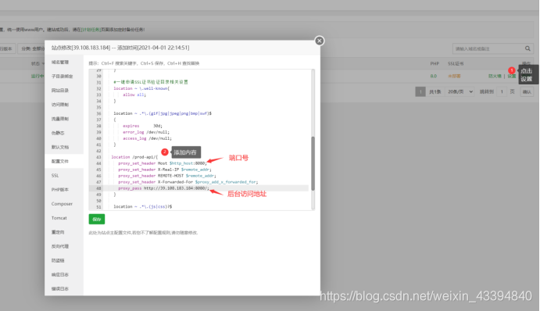540x311 pixels.
Task: Open the 20条/页 page size dropdown
Action: (460, 91)
